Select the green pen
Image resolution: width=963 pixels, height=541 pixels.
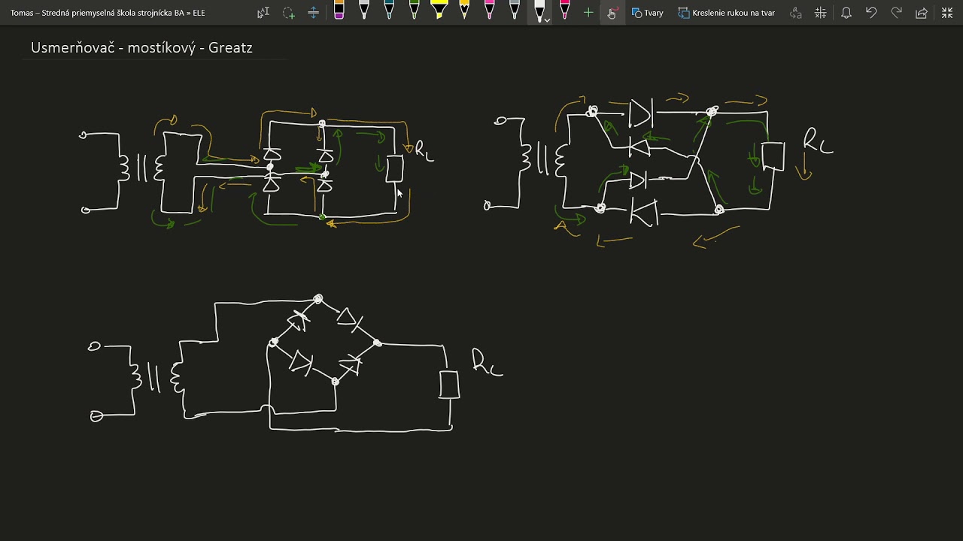414,10
